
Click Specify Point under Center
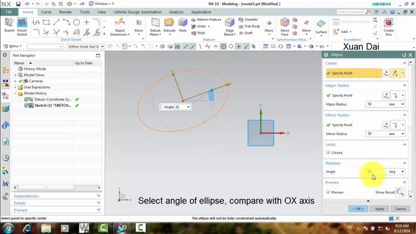point(354,73)
